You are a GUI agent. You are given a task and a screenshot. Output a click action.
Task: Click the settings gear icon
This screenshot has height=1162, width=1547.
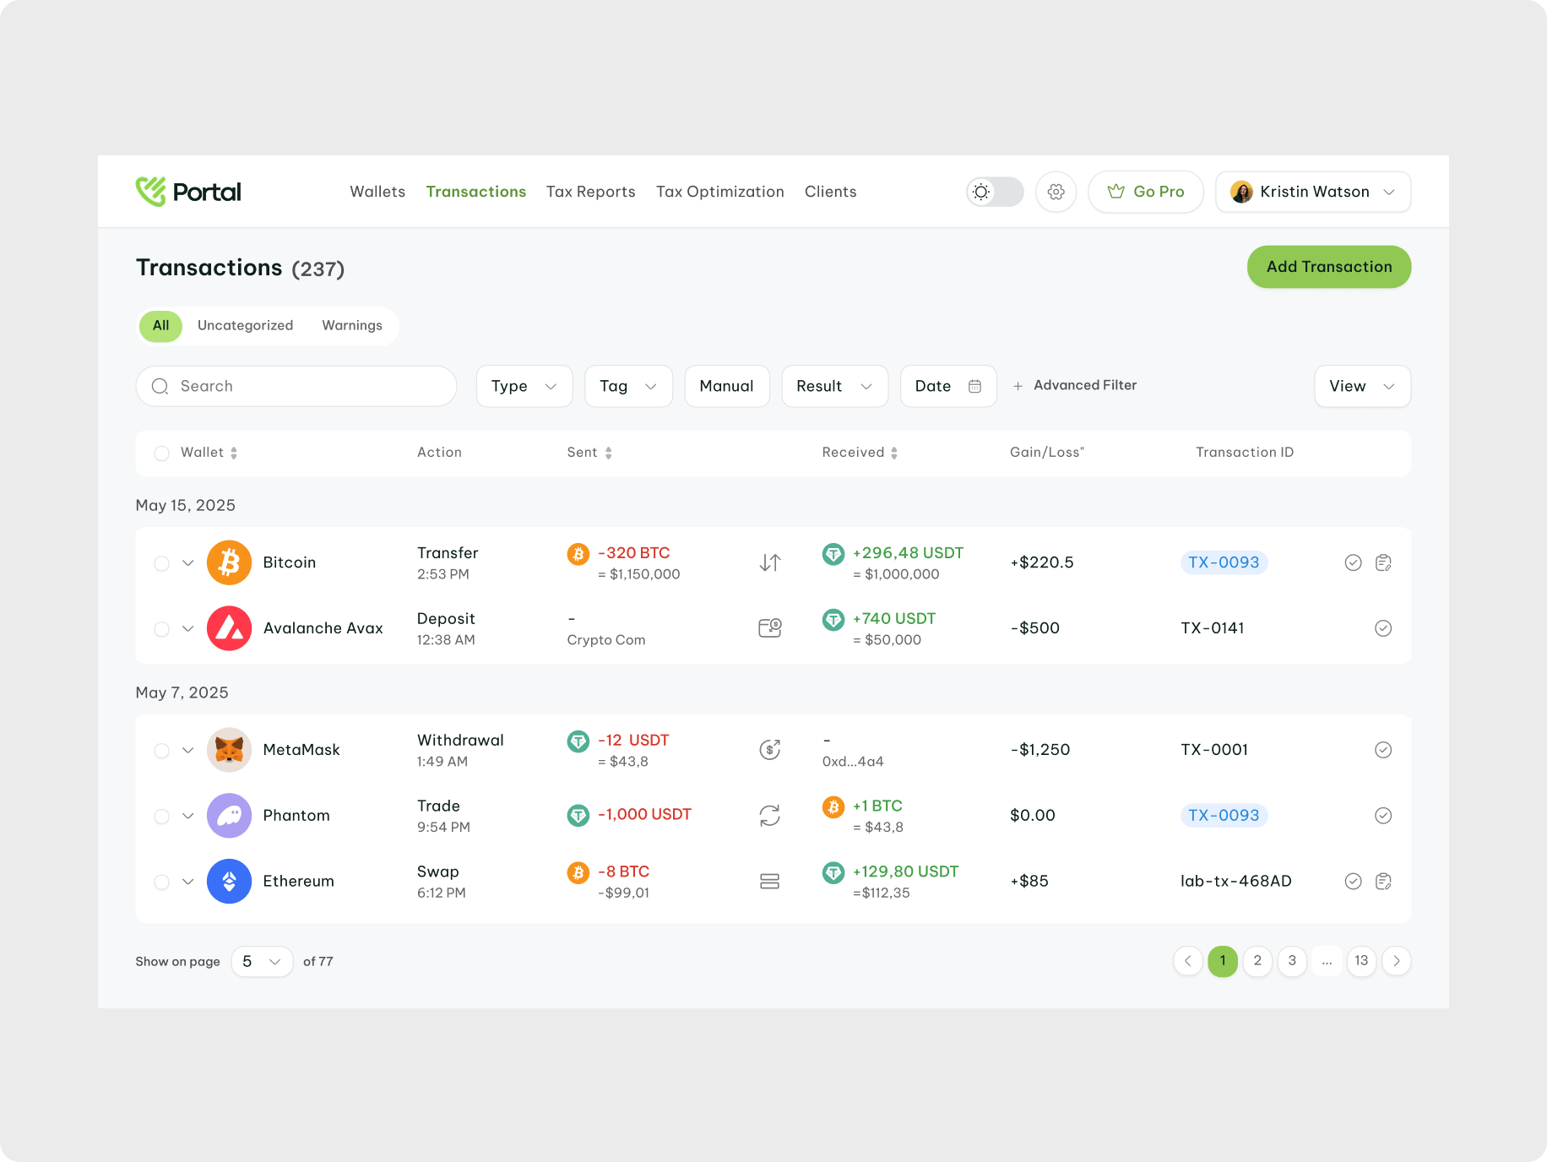click(x=1056, y=192)
